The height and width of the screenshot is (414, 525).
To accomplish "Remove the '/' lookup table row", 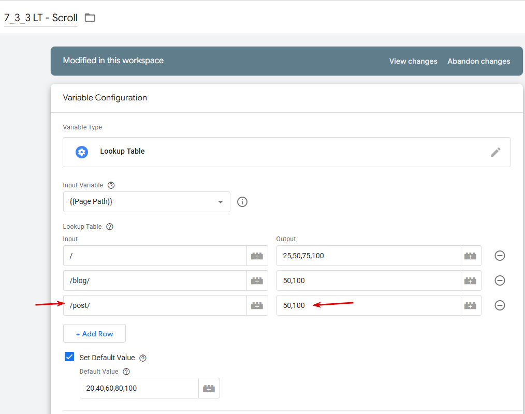I will [500, 256].
